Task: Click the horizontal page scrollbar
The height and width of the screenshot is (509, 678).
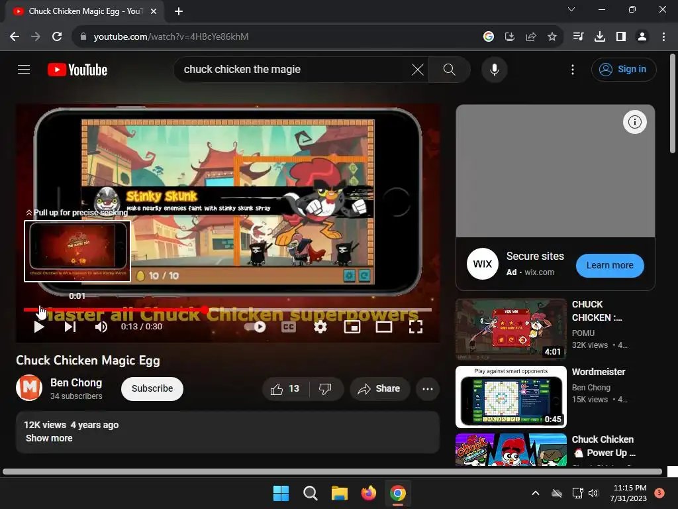Action: tap(332, 471)
